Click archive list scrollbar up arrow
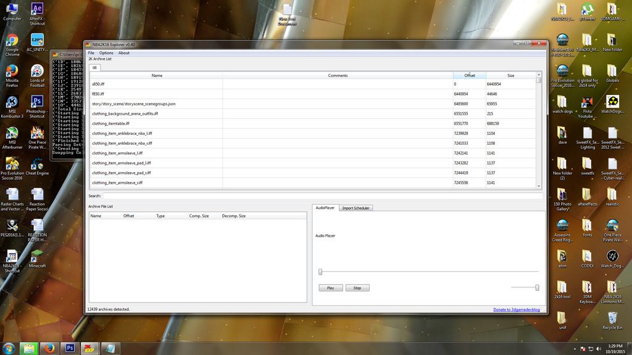 coord(539,75)
